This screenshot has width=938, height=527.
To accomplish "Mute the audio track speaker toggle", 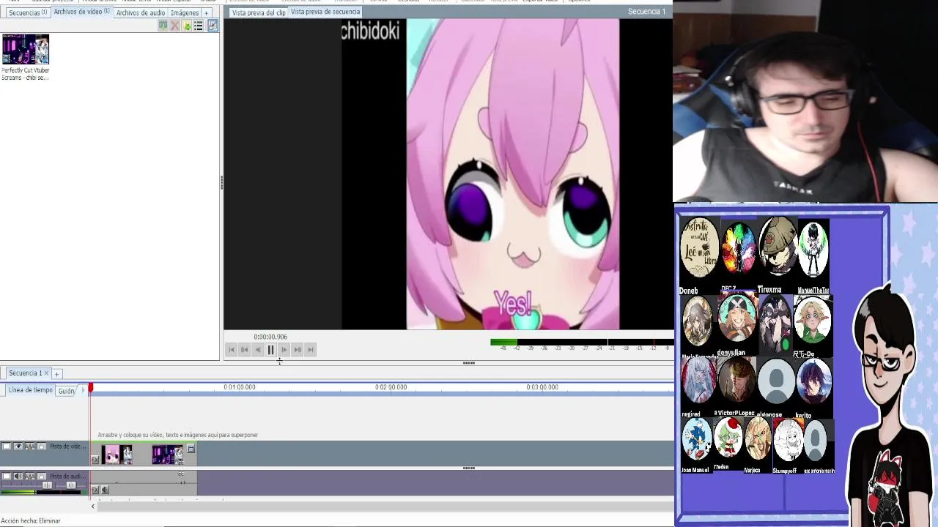I will 18,476.
